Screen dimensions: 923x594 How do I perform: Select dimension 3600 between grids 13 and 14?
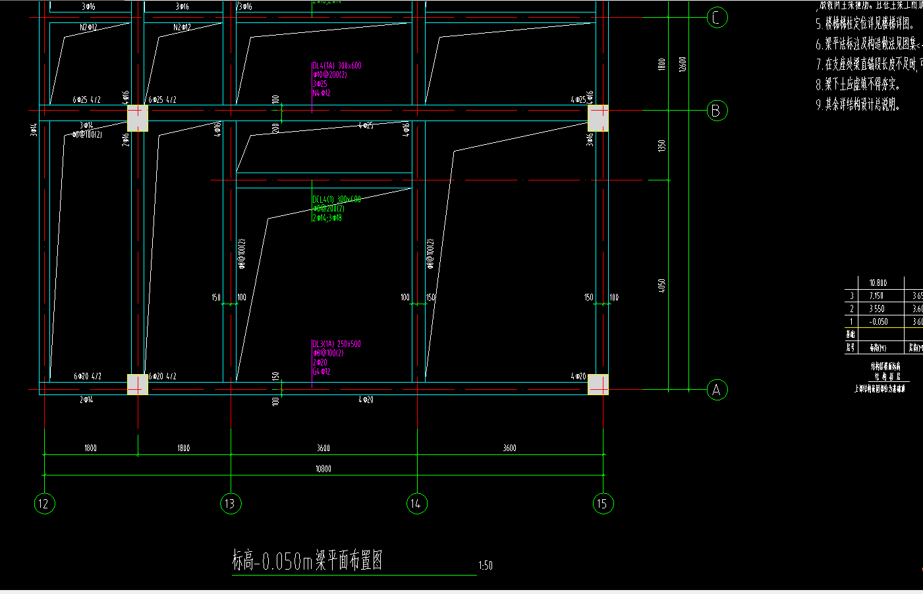(x=323, y=448)
